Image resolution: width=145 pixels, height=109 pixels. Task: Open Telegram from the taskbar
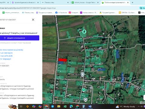coord(53,107)
